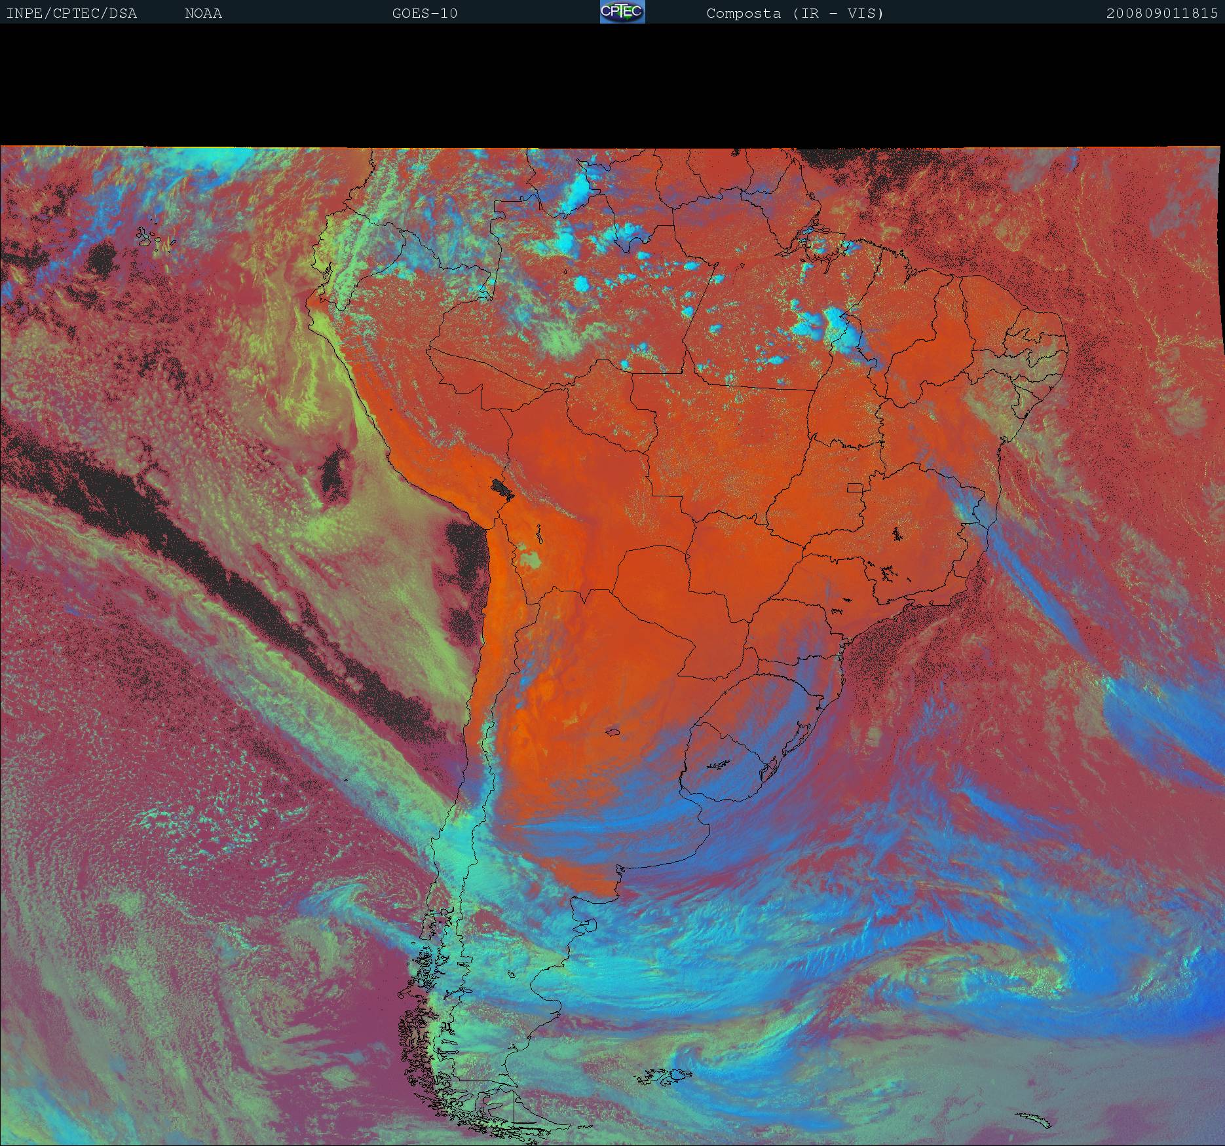Image resolution: width=1225 pixels, height=1146 pixels.
Task: Click the NOAA label in the header
Action: [203, 13]
